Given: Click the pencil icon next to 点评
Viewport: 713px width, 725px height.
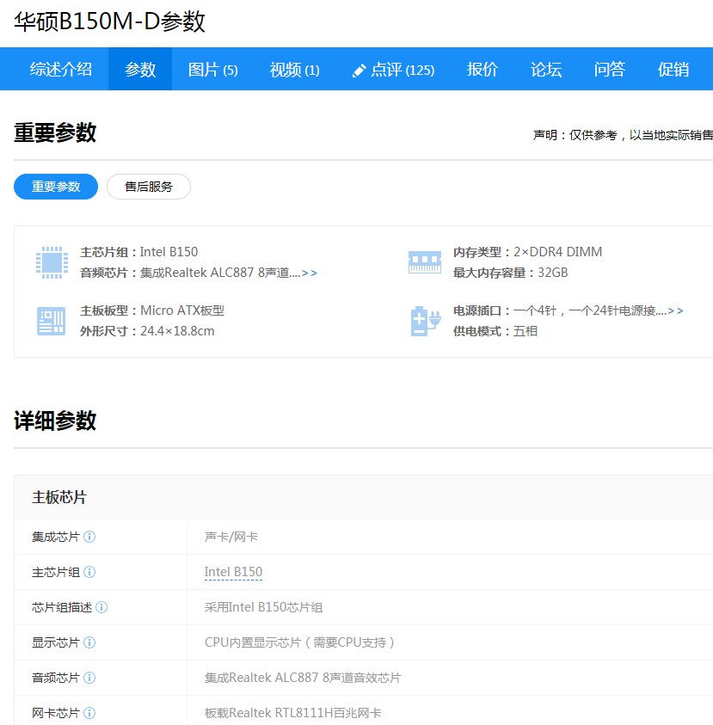Looking at the screenshot, I should pos(359,71).
